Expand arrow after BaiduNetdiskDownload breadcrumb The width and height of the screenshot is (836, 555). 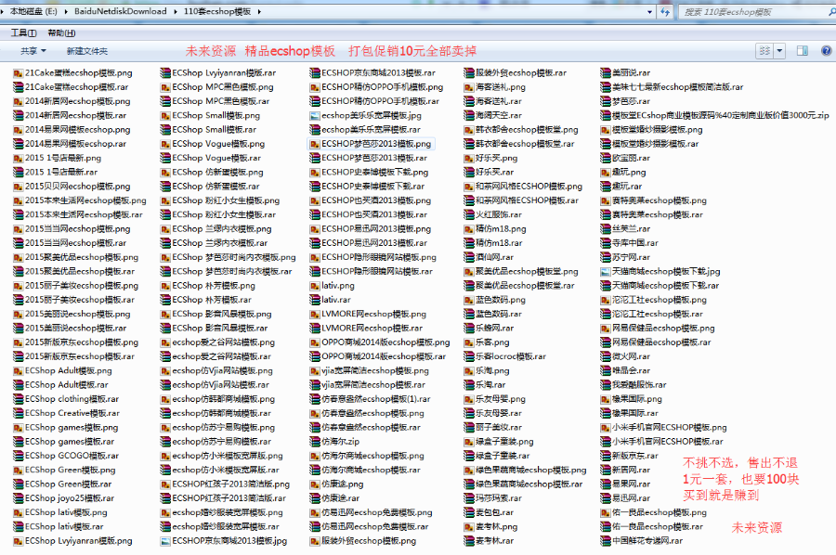tap(175, 11)
